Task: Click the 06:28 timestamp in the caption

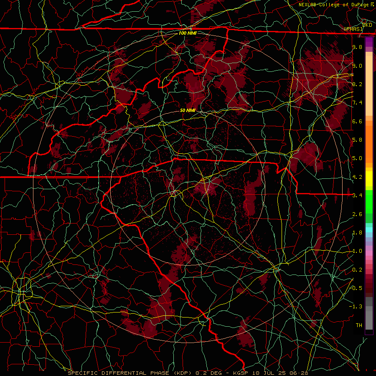Action: pyautogui.click(x=300, y=373)
